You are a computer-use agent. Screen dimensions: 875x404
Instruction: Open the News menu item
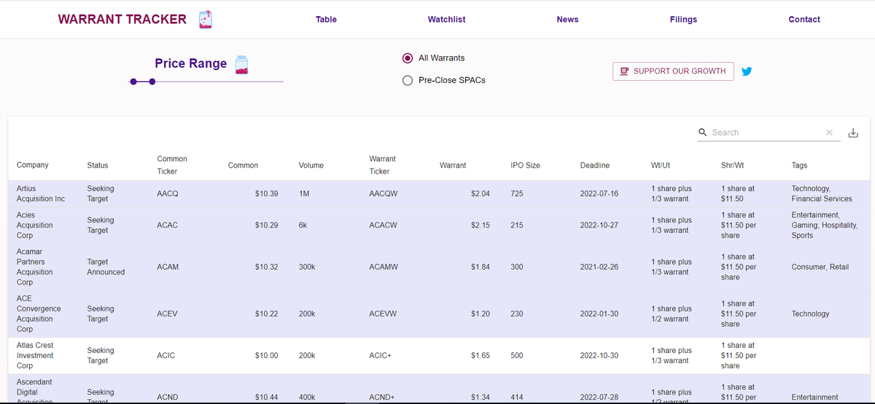(x=567, y=20)
